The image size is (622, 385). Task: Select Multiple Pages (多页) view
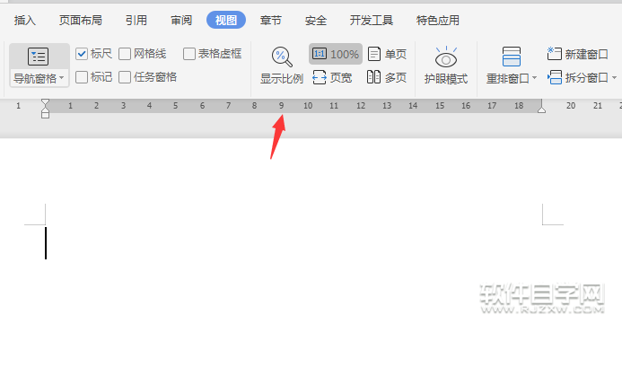(x=387, y=78)
